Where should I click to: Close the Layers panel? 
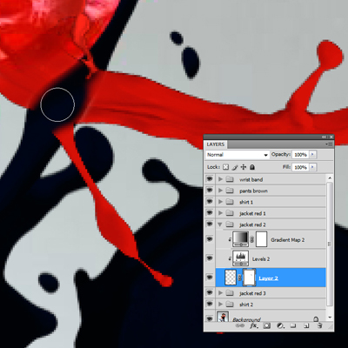pyautogui.click(x=331, y=137)
